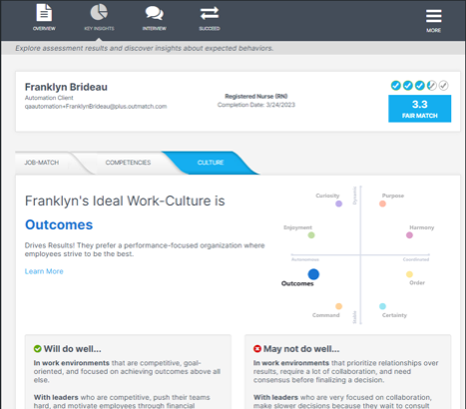Open the Interview chat bubbles icon
The image size is (466, 409).
154,13
